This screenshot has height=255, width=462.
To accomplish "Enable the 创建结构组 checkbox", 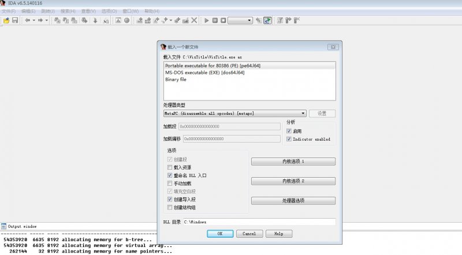I will coord(170,207).
